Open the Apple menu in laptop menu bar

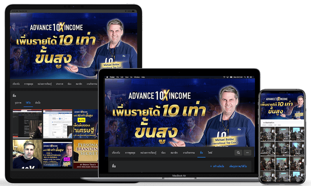point(107,77)
